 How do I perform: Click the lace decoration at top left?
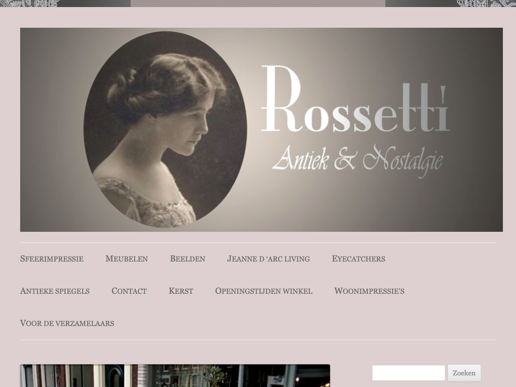[30, 4]
